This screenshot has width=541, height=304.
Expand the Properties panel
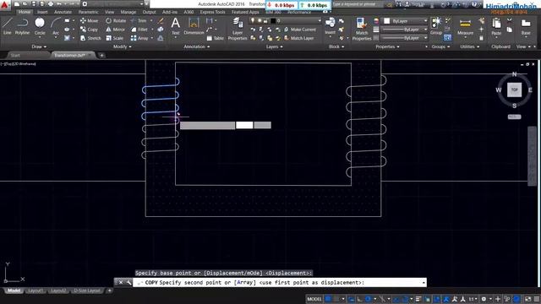387,46
